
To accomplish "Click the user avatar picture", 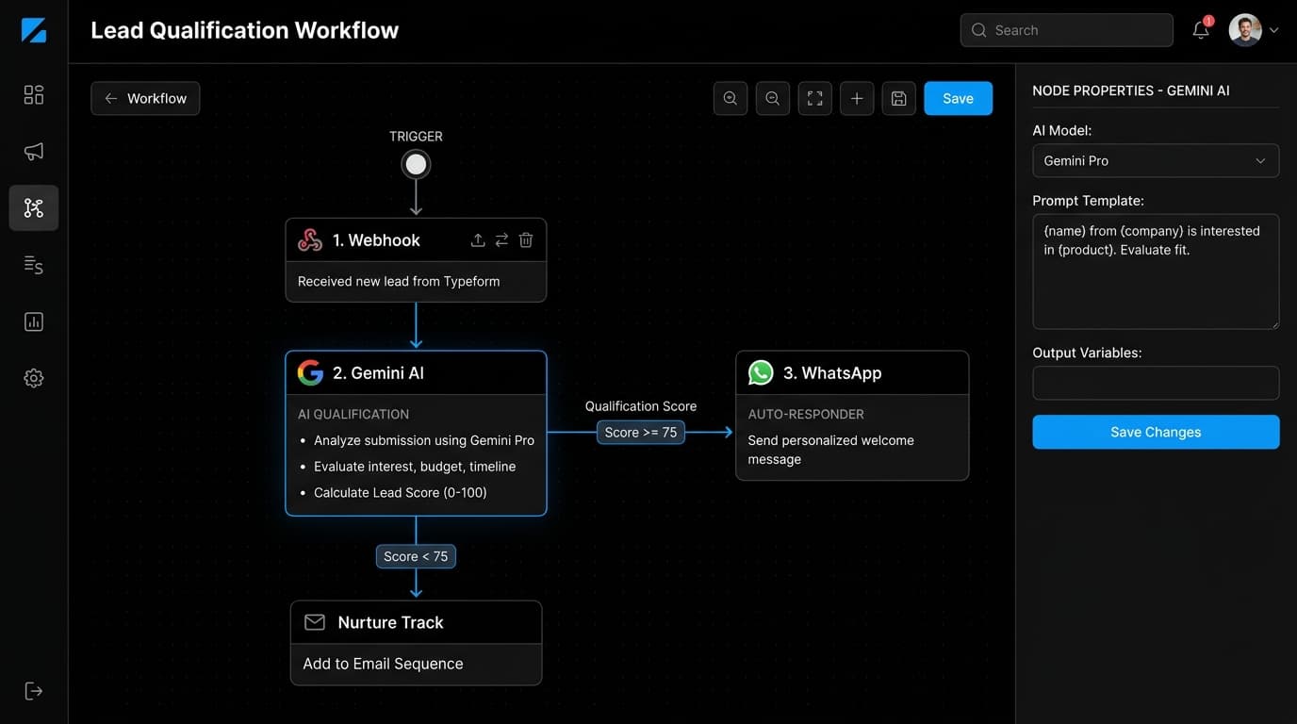I will [x=1245, y=30].
